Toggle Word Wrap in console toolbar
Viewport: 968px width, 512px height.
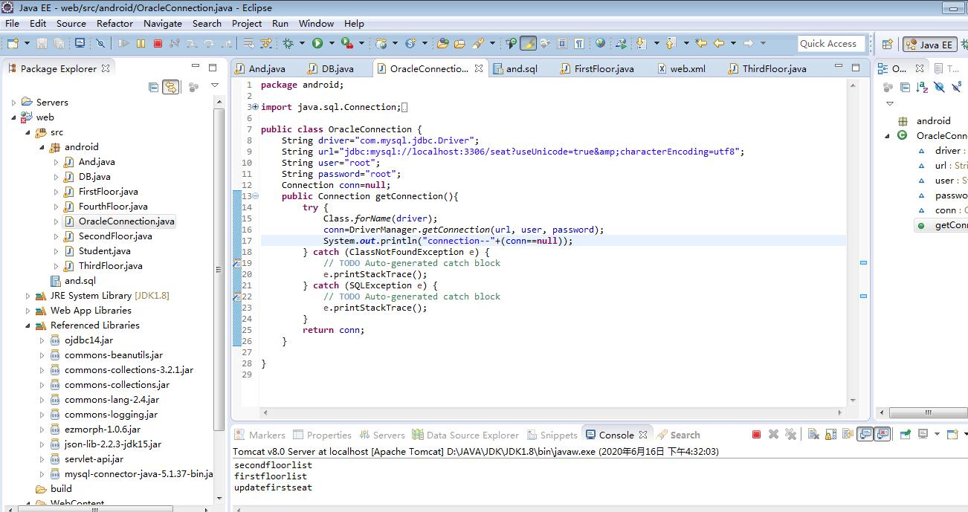pos(847,435)
